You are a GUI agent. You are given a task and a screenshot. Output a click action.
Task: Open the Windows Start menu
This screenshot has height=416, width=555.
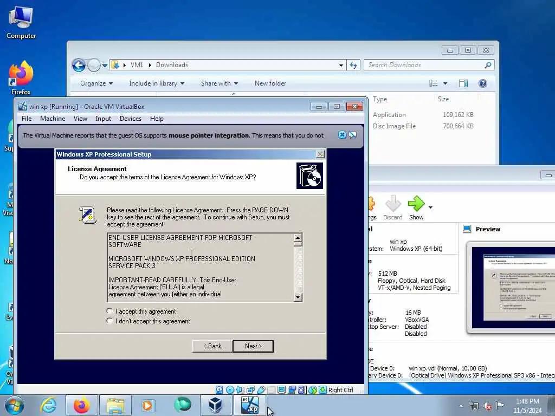(15, 405)
